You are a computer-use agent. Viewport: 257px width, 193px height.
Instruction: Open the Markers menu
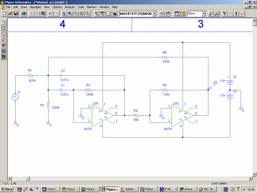[92, 7]
